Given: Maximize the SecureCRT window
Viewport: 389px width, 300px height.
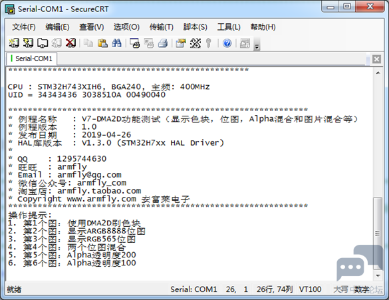Looking at the screenshot, I should pyautogui.click(x=347, y=7).
